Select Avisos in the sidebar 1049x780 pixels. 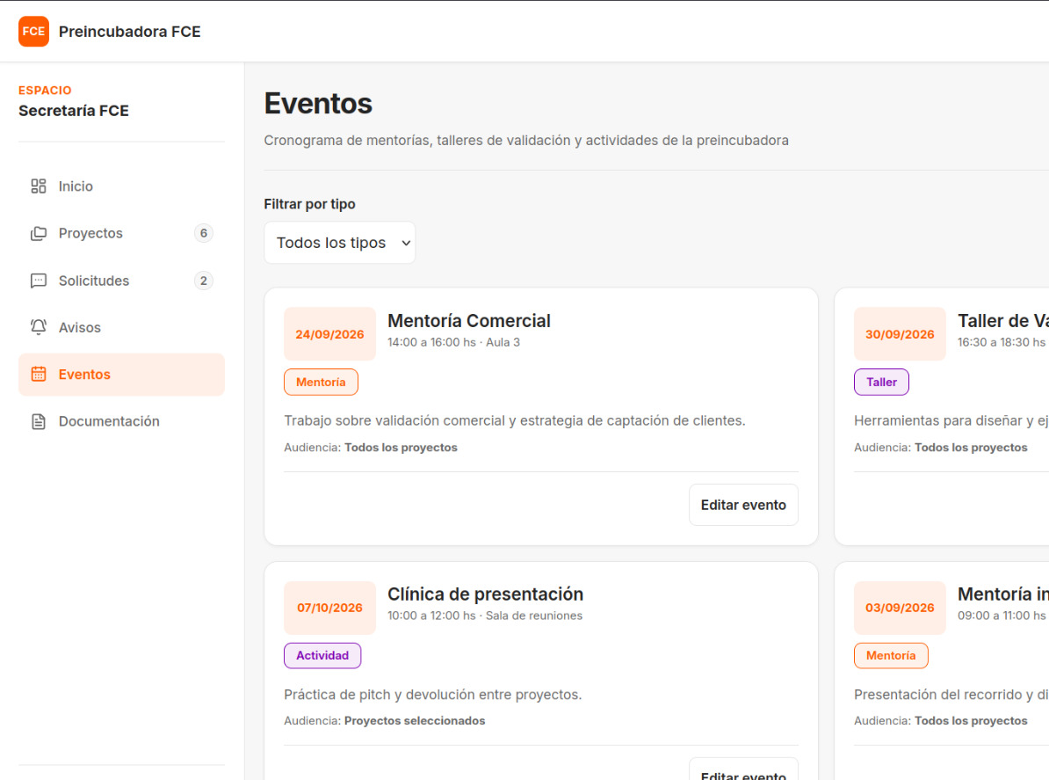click(x=121, y=327)
